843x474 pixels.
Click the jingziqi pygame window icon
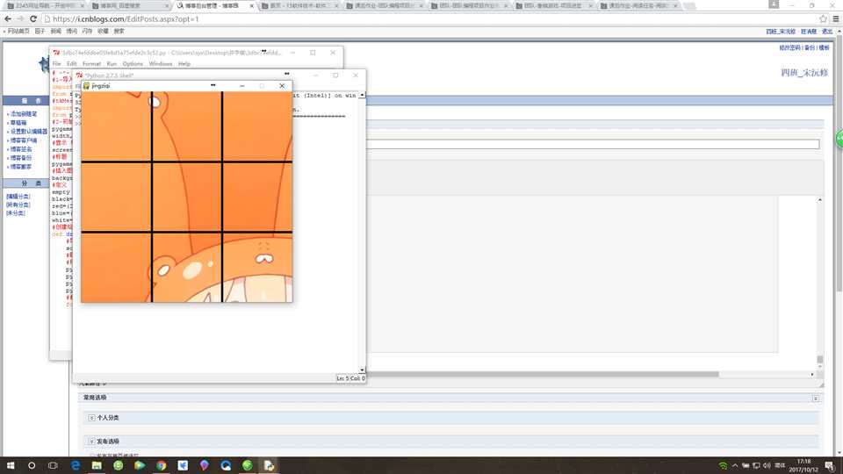click(87, 85)
